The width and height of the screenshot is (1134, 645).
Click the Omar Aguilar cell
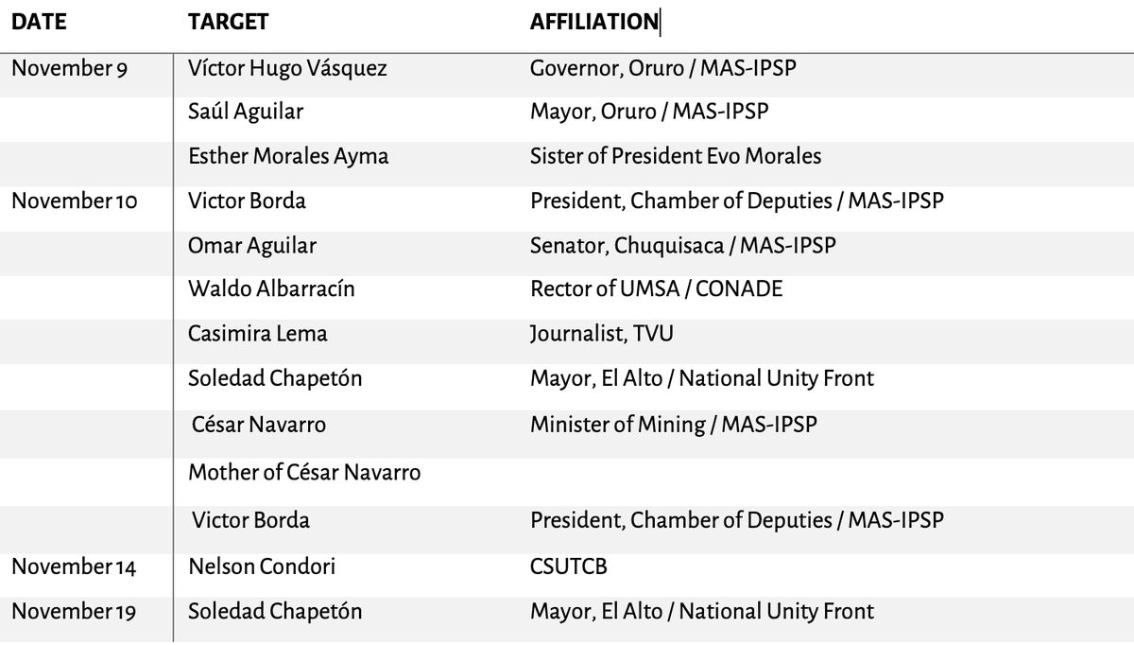click(x=252, y=245)
